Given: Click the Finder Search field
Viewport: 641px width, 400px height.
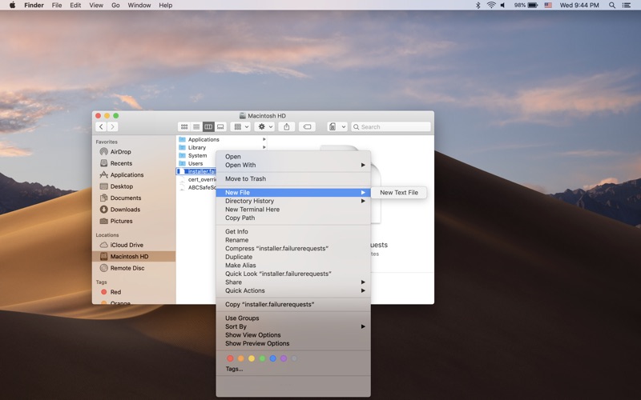Looking at the screenshot, I should tap(391, 127).
